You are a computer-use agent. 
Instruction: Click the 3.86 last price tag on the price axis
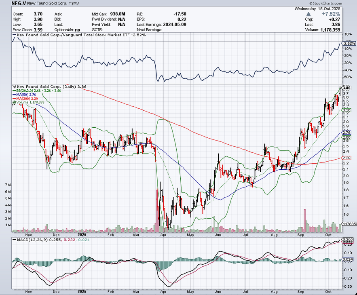click(x=346, y=88)
